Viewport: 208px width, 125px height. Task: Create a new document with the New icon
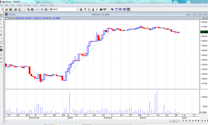[x=2, y=9]
